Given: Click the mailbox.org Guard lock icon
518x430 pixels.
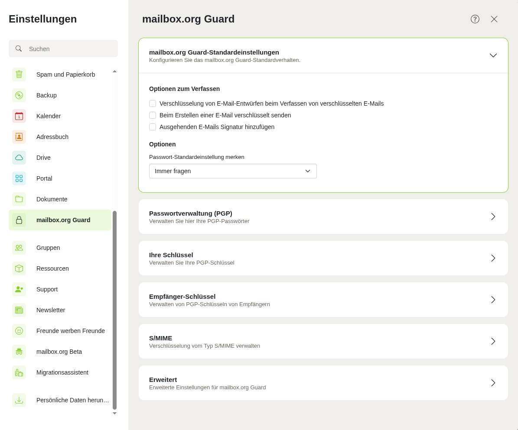Looking at the screenshot, I should pos(19,220).
